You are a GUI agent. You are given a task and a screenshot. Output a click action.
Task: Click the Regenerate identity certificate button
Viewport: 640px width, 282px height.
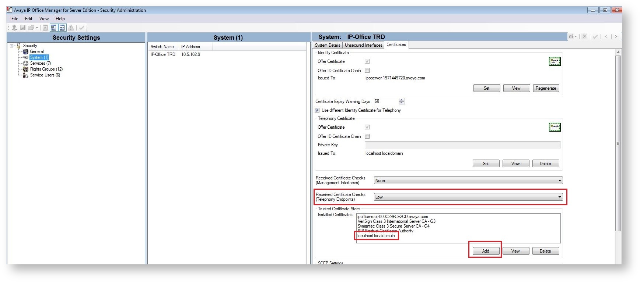(546, 88)
